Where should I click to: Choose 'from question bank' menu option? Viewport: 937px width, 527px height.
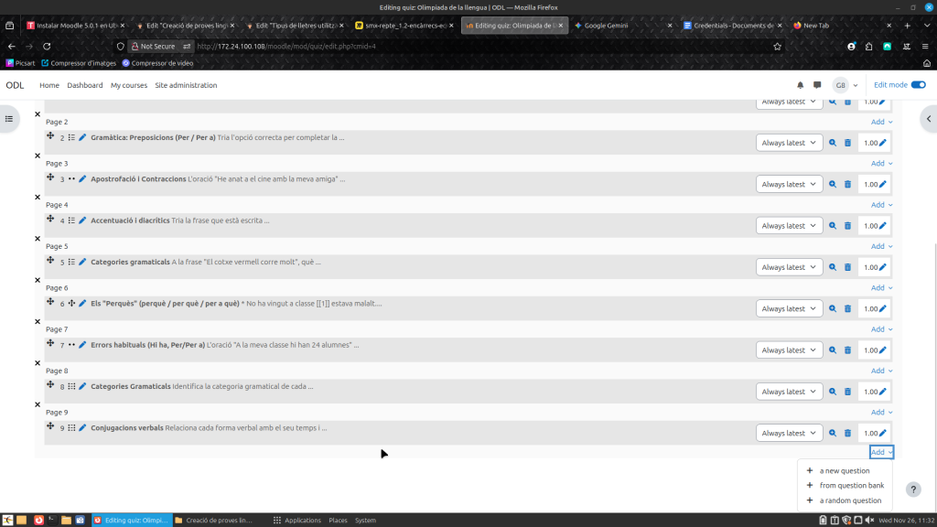point(851,486)
